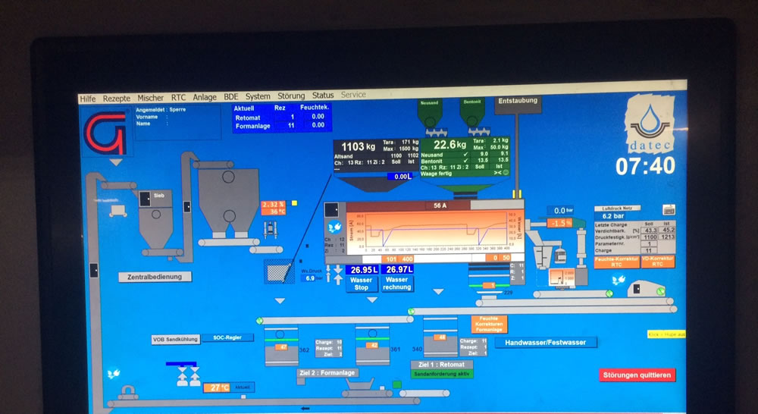Image resolution: width=758 pixels, height=414 pixels.
Task: Click the Wasser rechnung button
Action: coord(397,284)
